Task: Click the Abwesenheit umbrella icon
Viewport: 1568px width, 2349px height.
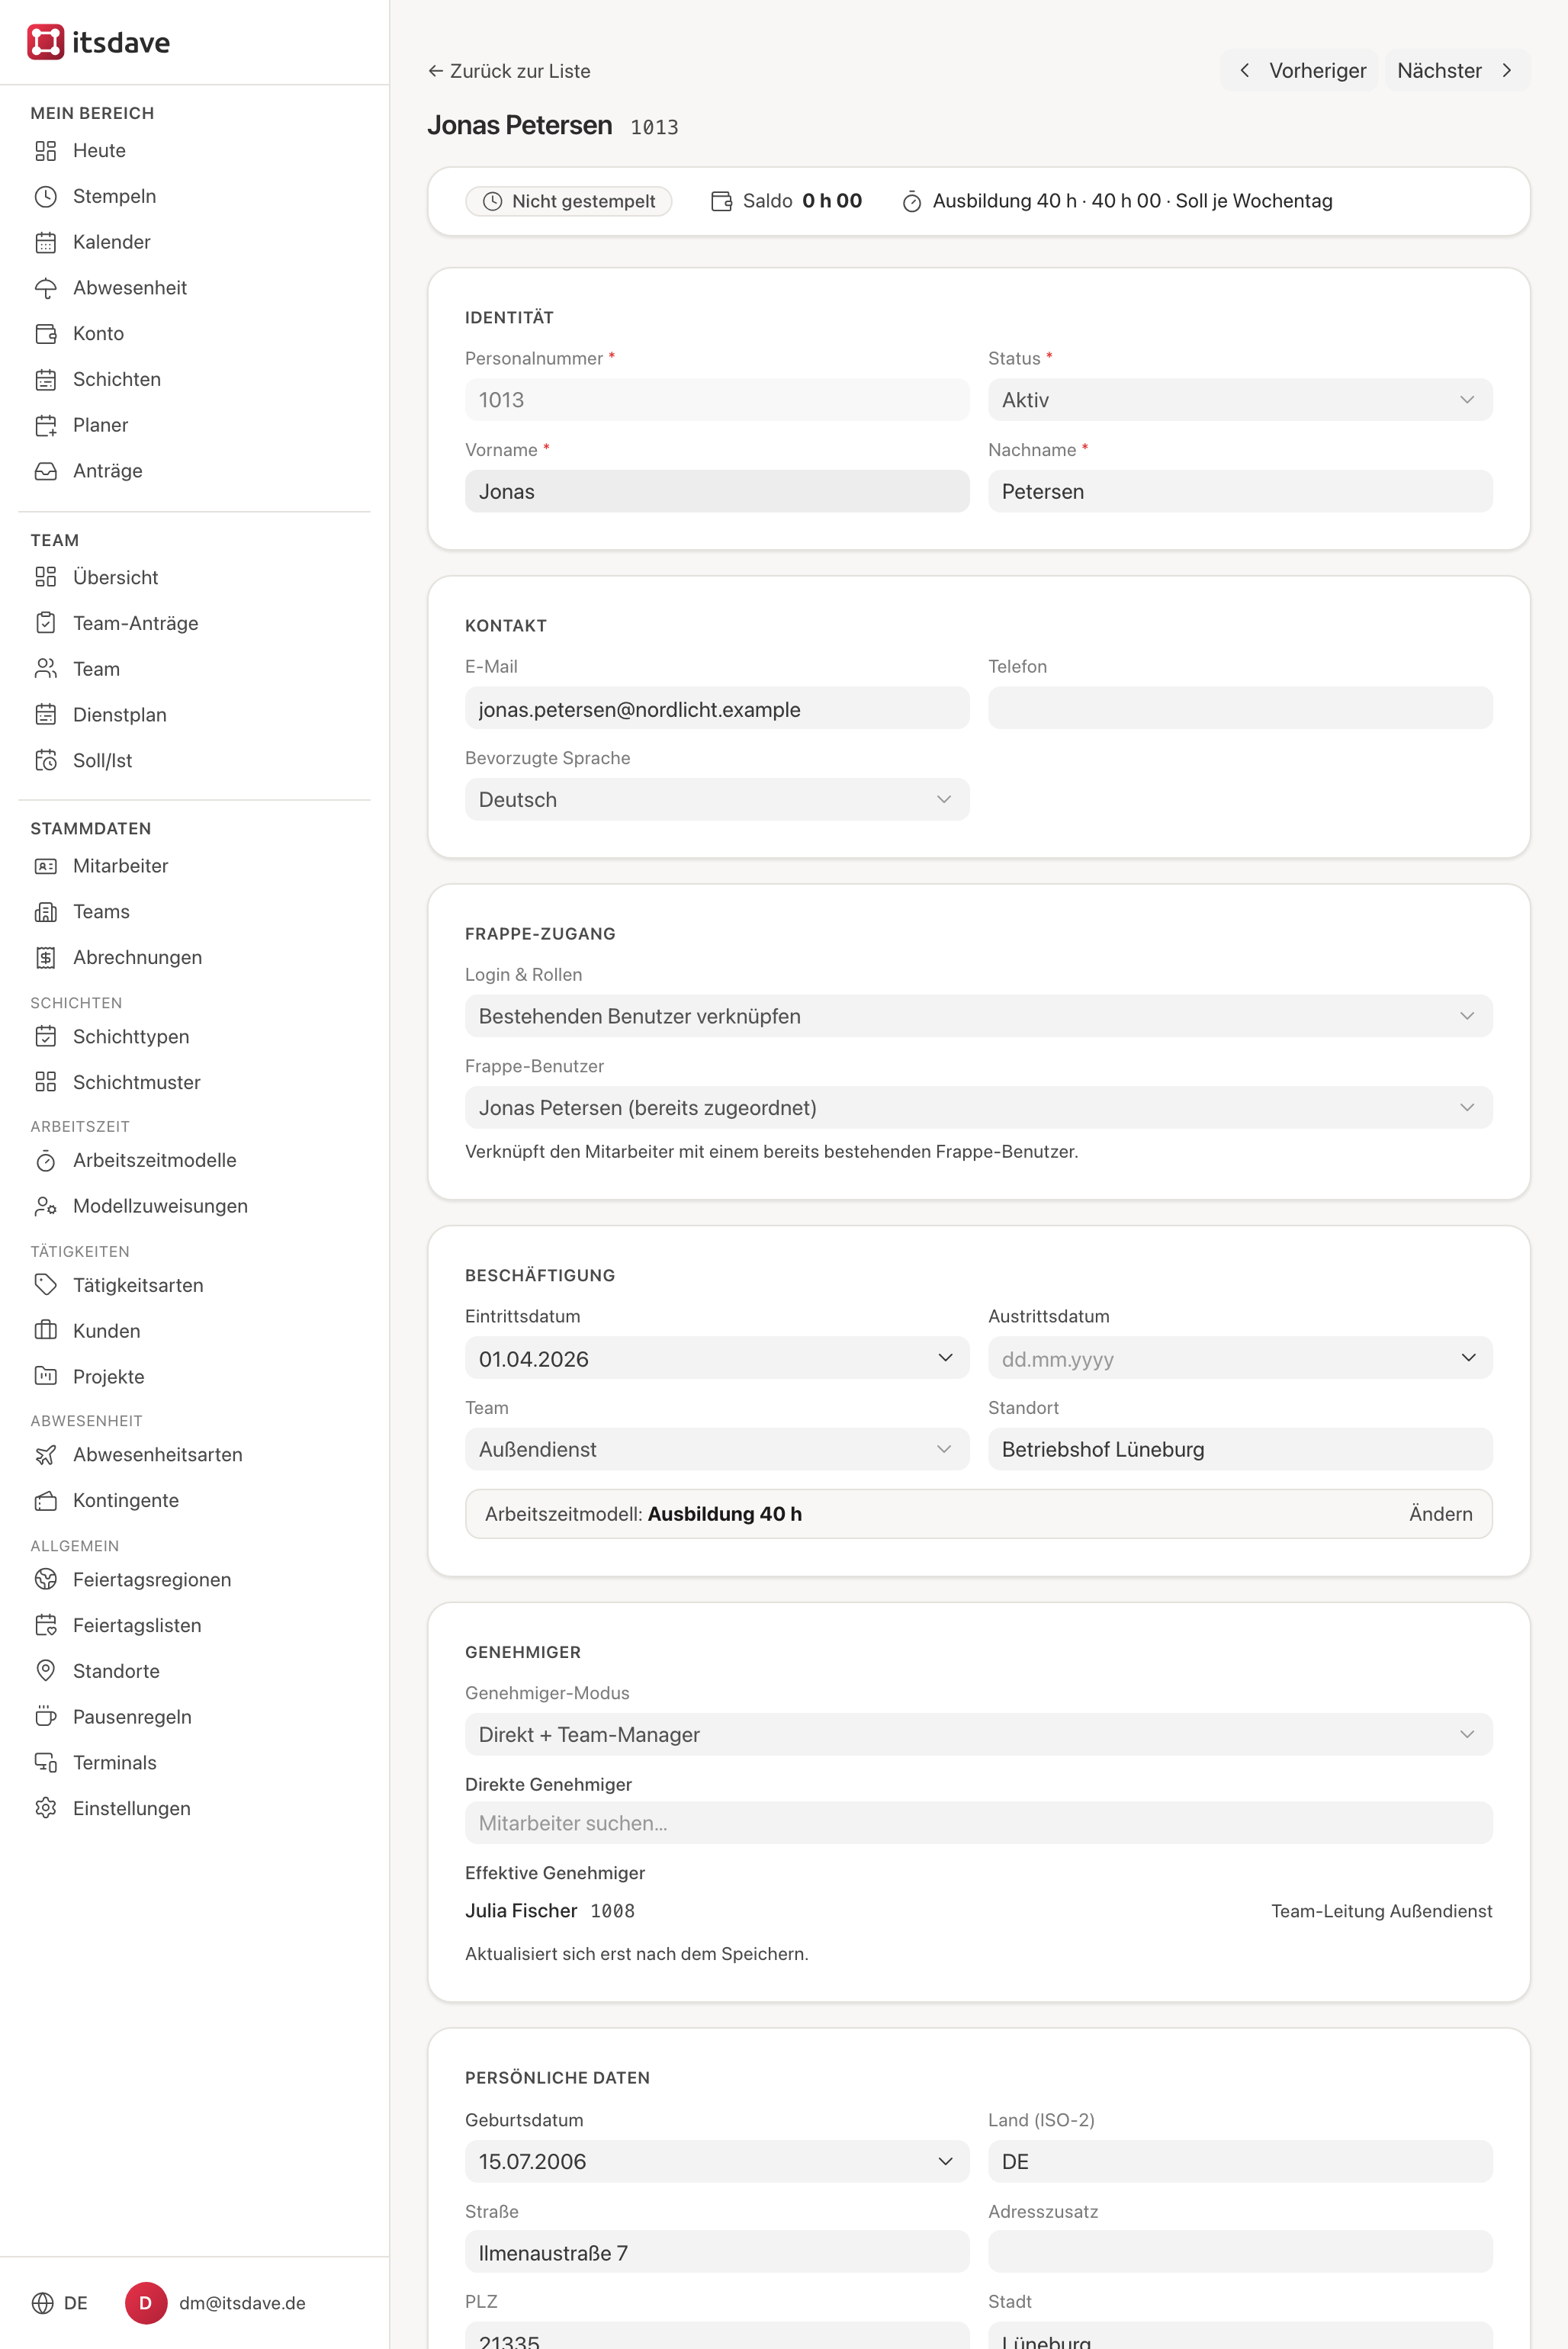Action: (x=46, y=288)
